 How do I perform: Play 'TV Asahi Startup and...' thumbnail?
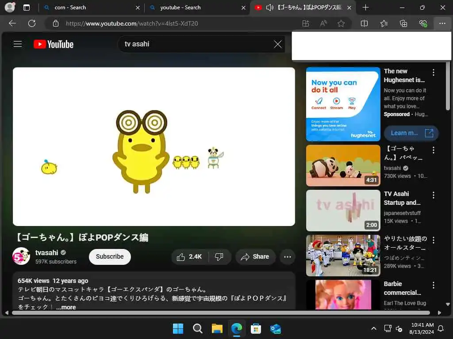[343, 211]
